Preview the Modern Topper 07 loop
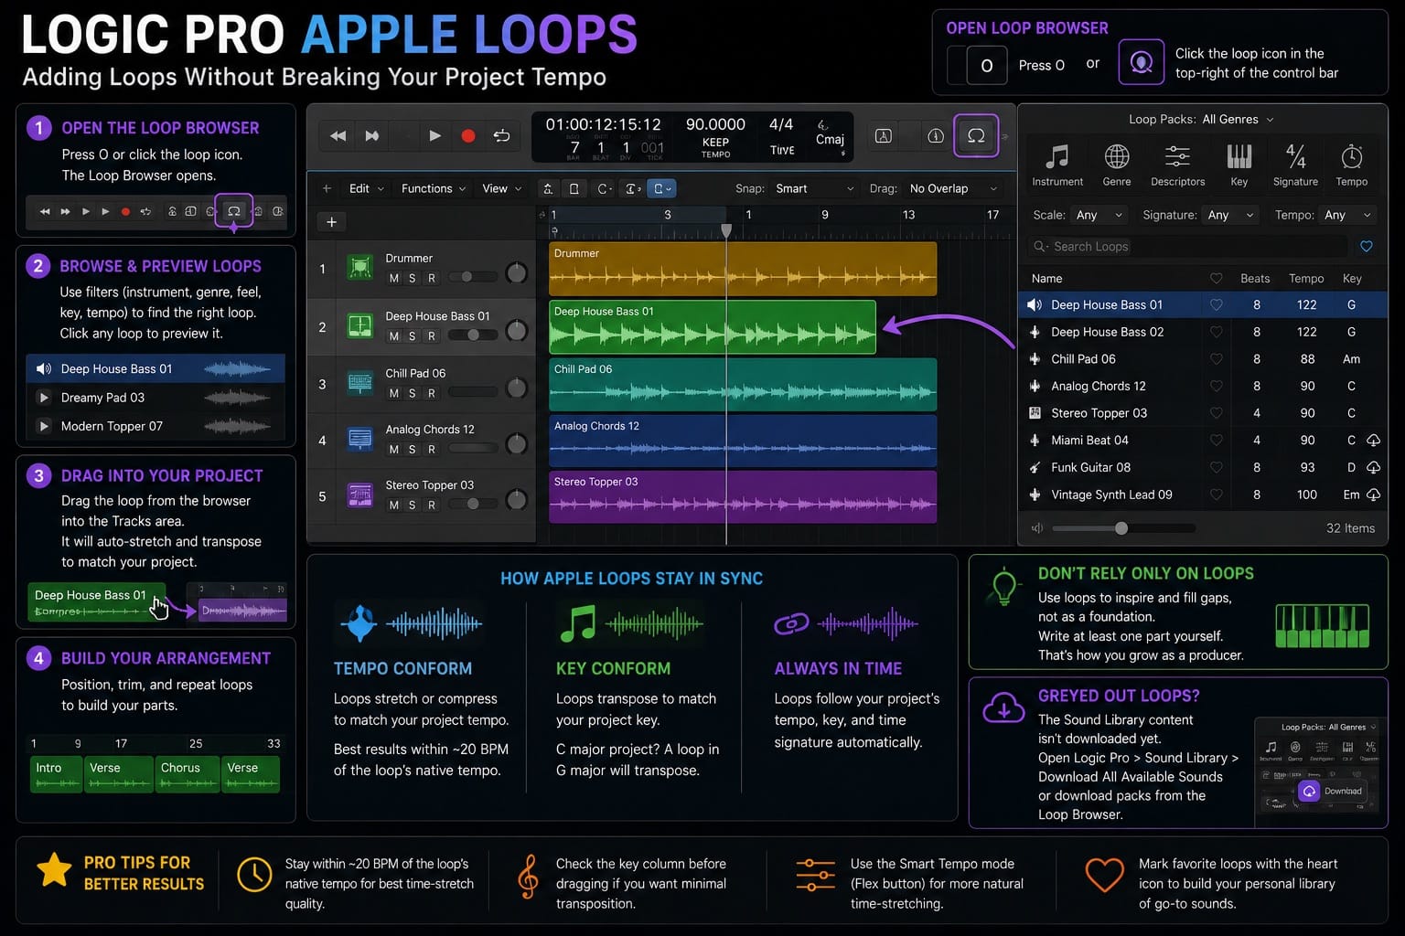The height and width of the screenshot is (936, 1405). (x=43, y=426)
